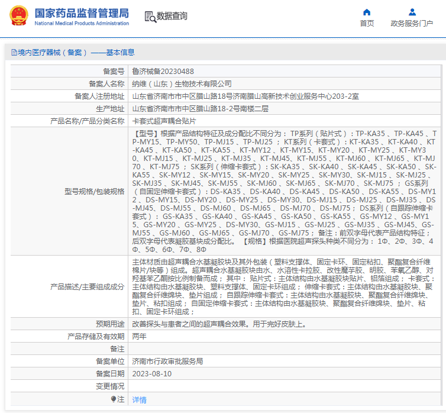
Task: Open the 政务服务门户 portal link
Action: (412, 23)
